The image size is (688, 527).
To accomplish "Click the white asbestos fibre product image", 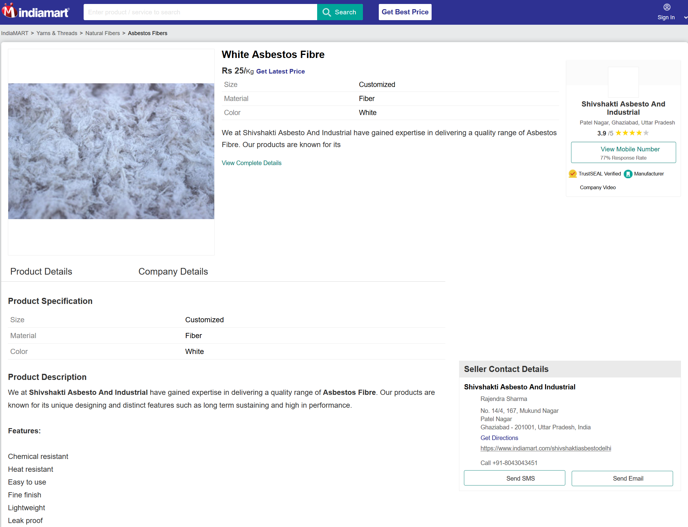I will 111,151.
